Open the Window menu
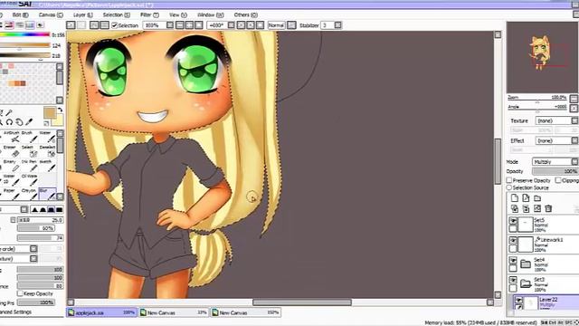 [x=211, y=14]
